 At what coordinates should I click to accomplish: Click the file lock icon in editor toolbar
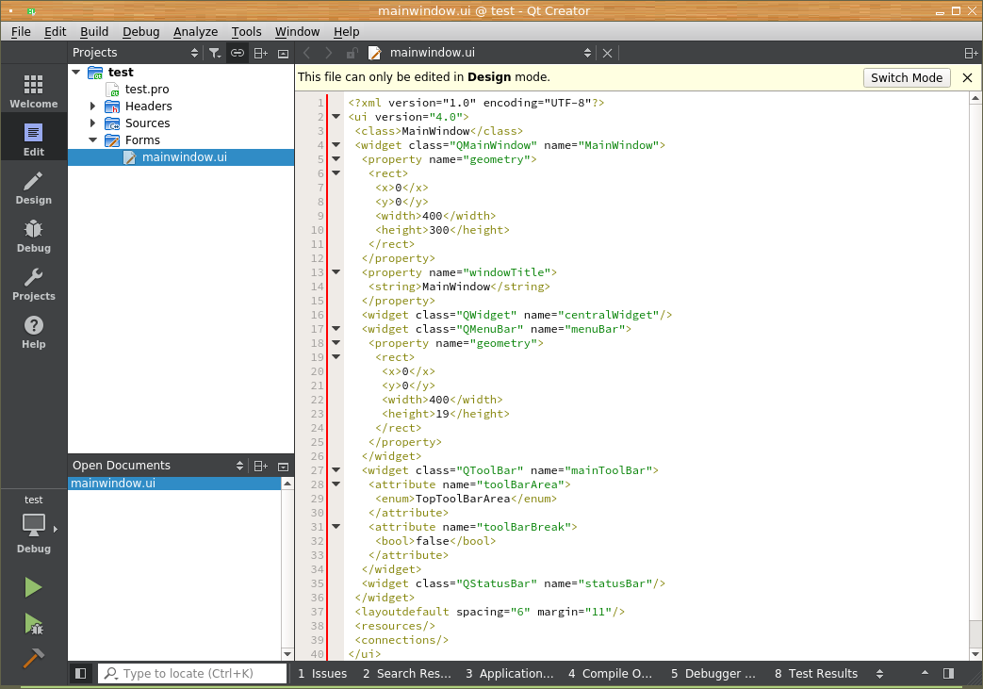(x=352, y=54)
